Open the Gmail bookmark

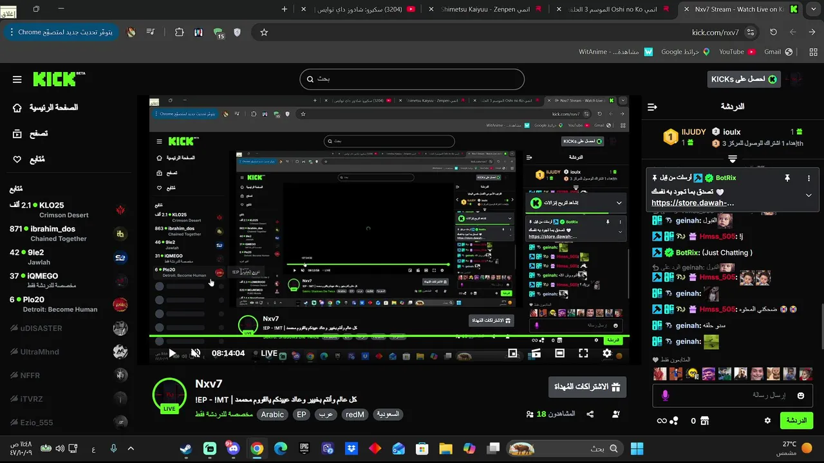777,51
